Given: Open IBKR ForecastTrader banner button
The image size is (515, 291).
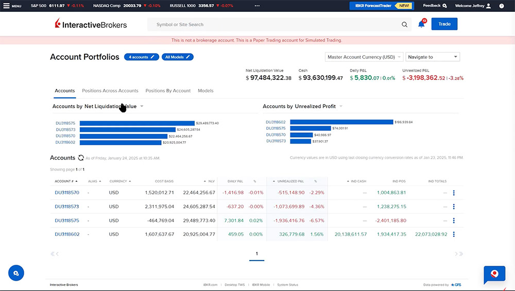Looking at the screenshot, I should click(382, 6).
